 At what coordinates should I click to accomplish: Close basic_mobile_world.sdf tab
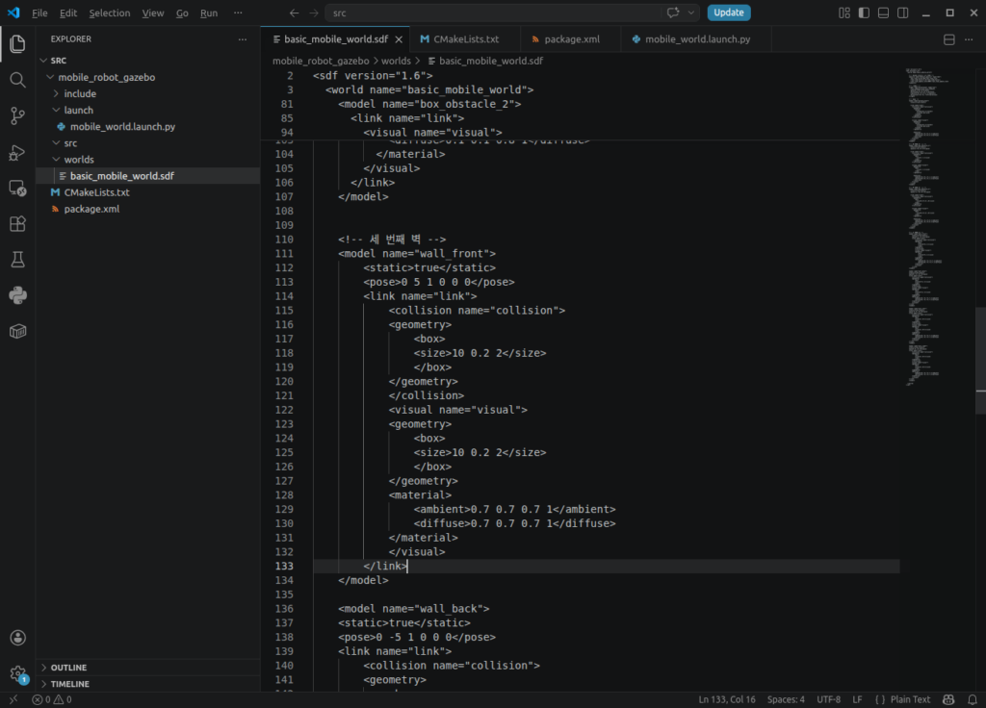tap(399, 39)
